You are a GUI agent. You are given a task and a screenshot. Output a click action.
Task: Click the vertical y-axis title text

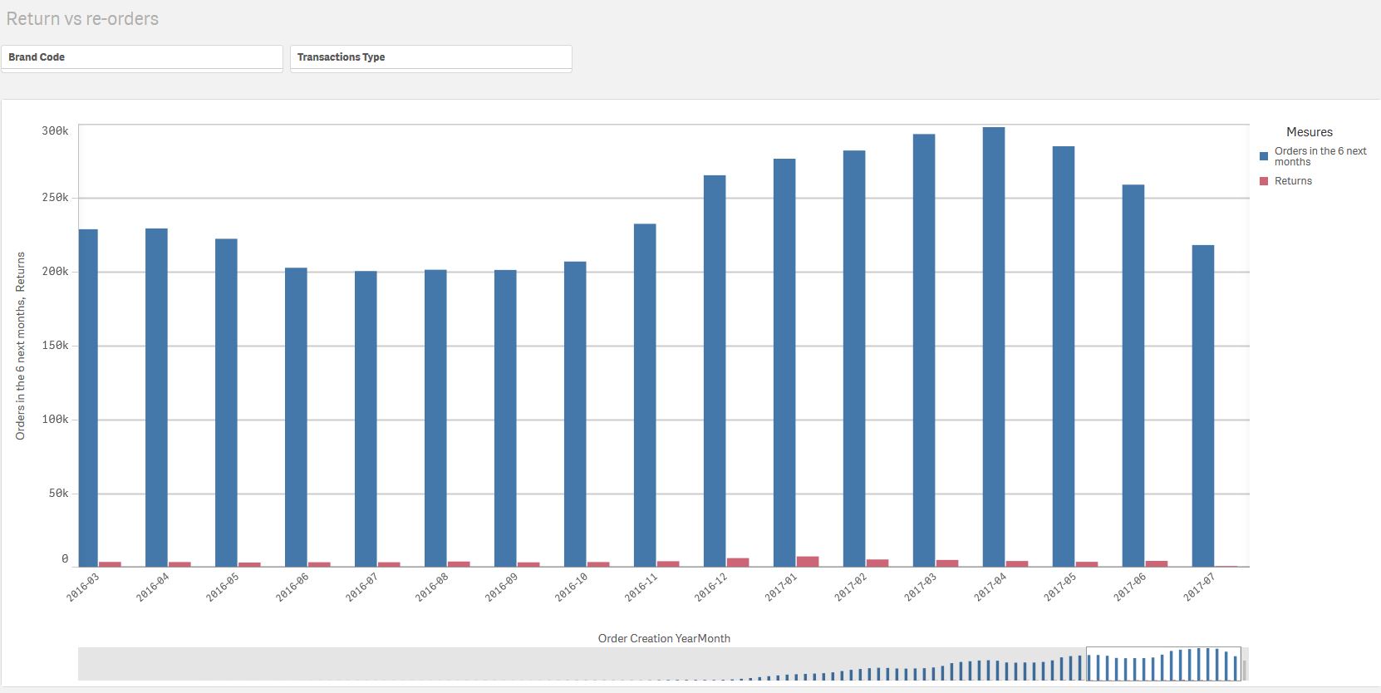pyautogui.click(x=20, y=346)
